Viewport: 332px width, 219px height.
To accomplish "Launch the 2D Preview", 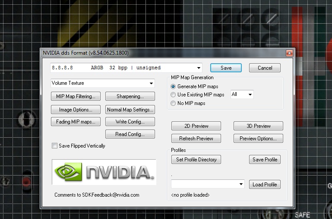I will 196,126.
